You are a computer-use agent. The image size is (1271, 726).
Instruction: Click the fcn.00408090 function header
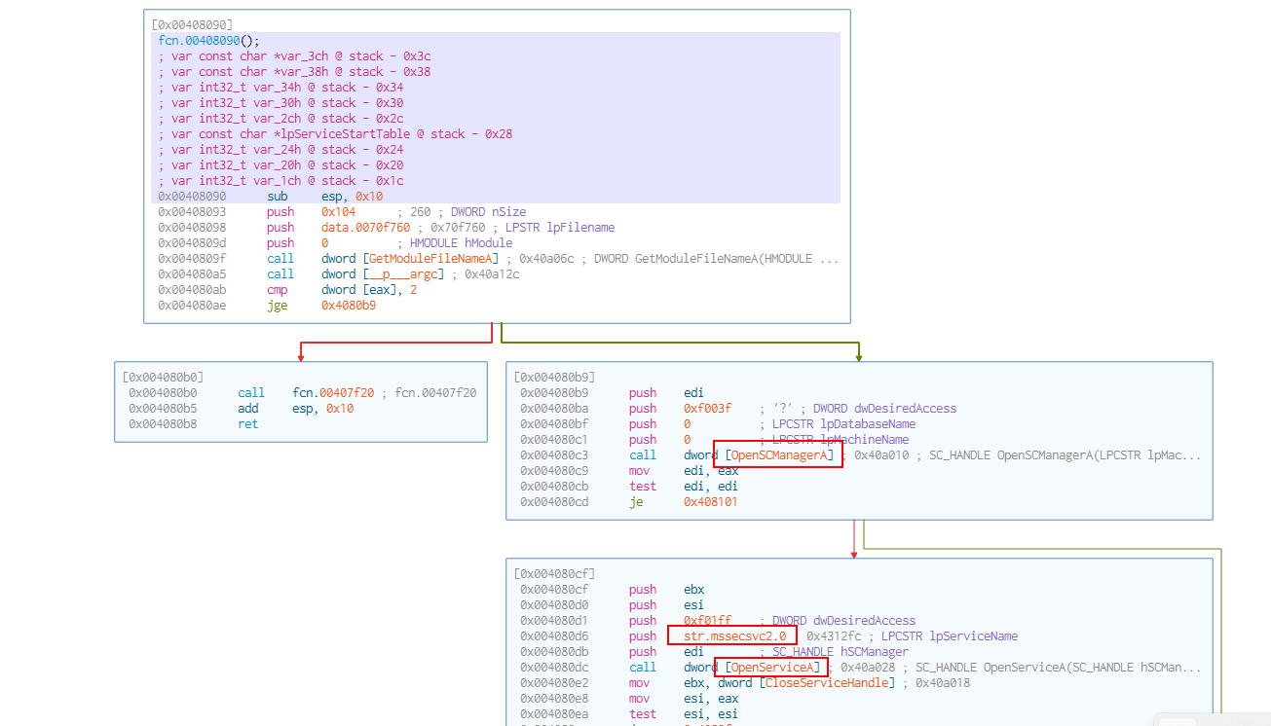coord(208,41)
